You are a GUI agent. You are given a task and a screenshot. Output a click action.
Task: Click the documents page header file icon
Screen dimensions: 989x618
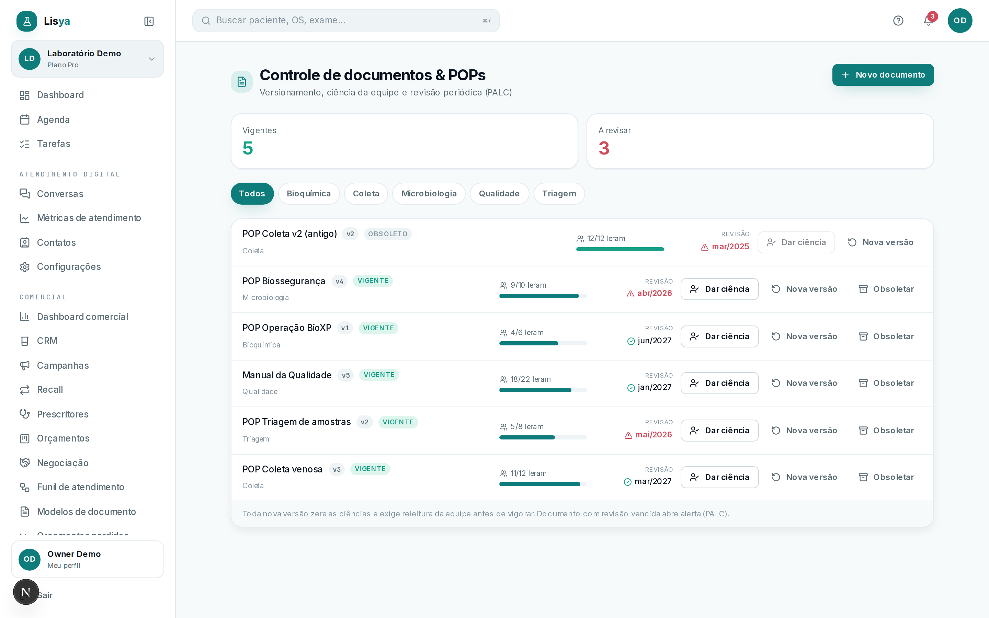click(x=241, y=82)
